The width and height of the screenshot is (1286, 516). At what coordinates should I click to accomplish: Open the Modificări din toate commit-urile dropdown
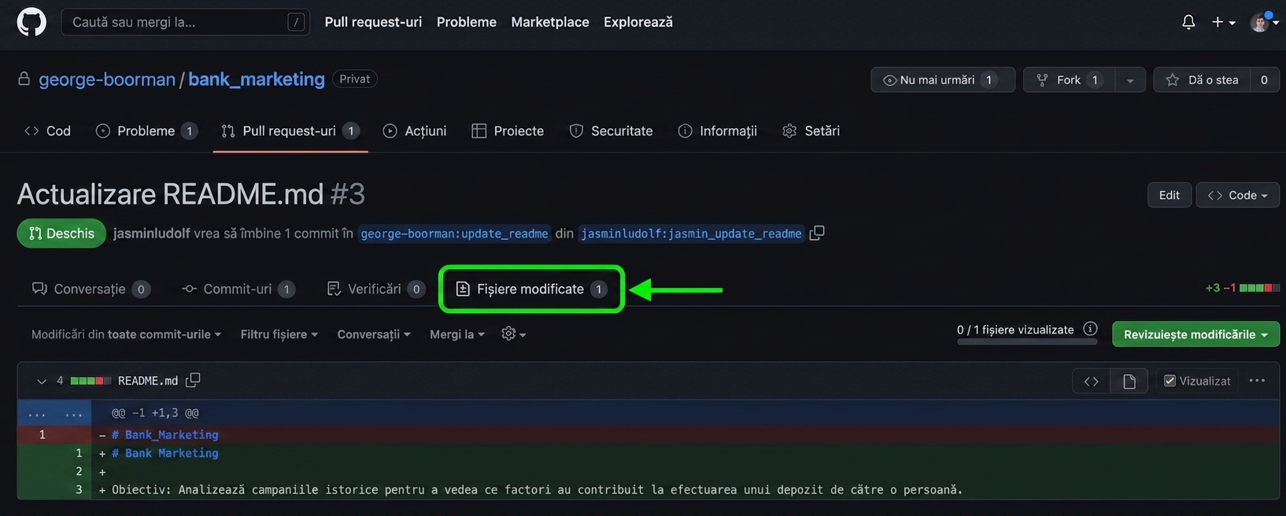click(126, 334)
